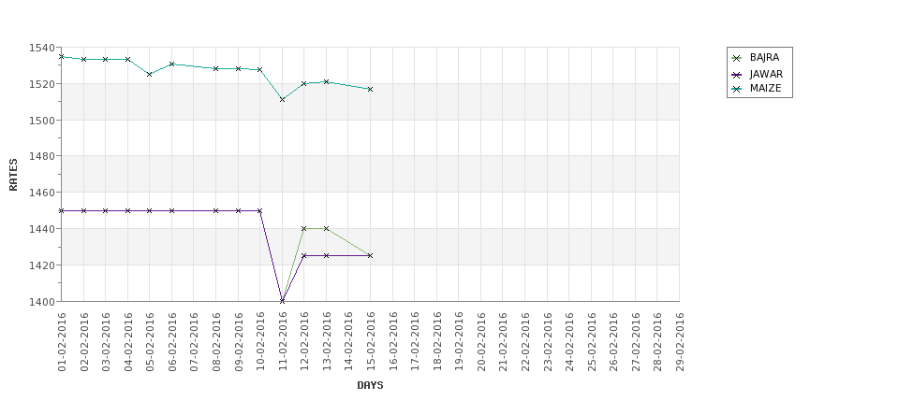Viewport: 913px width, 401px height.
Task: Click the lowest point at 1400 on 11-02-2016
Action: 282,301
